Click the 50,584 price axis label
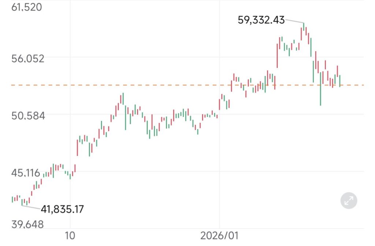375x246 pixels. pos(28,116)
